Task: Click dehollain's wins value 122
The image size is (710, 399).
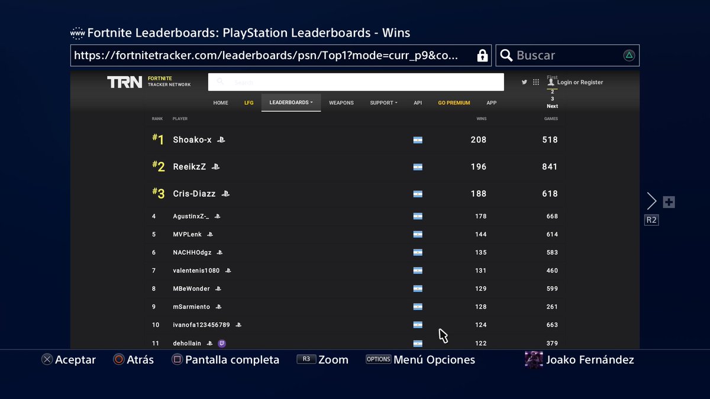Action: click(481, 343)
